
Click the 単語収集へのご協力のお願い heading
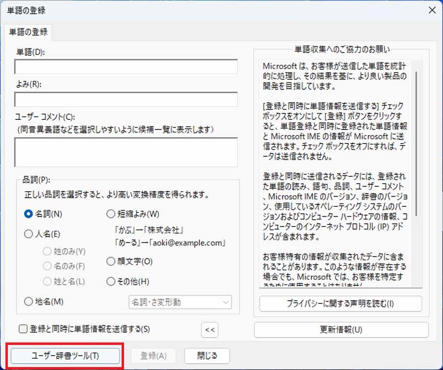point(342,49)
